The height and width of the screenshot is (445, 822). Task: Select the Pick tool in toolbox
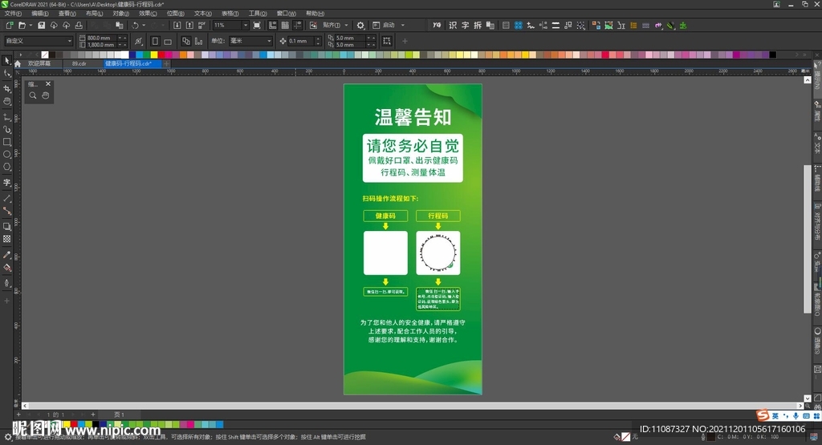click(6, 61)
